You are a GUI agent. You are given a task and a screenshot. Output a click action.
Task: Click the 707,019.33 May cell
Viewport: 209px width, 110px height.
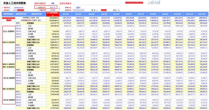[116, 48]
